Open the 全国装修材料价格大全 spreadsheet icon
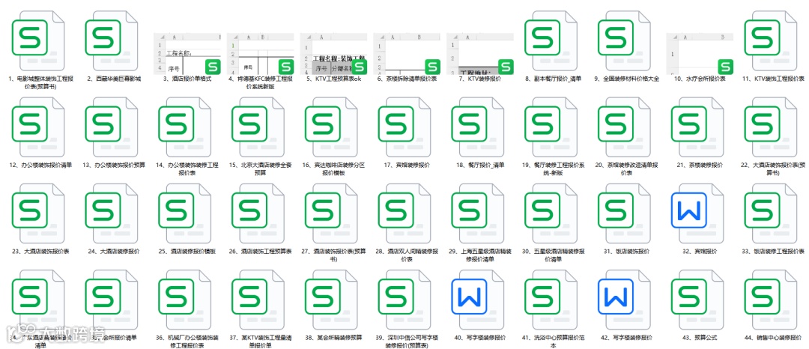Screen dimensions: 809x349 [625, 42]
